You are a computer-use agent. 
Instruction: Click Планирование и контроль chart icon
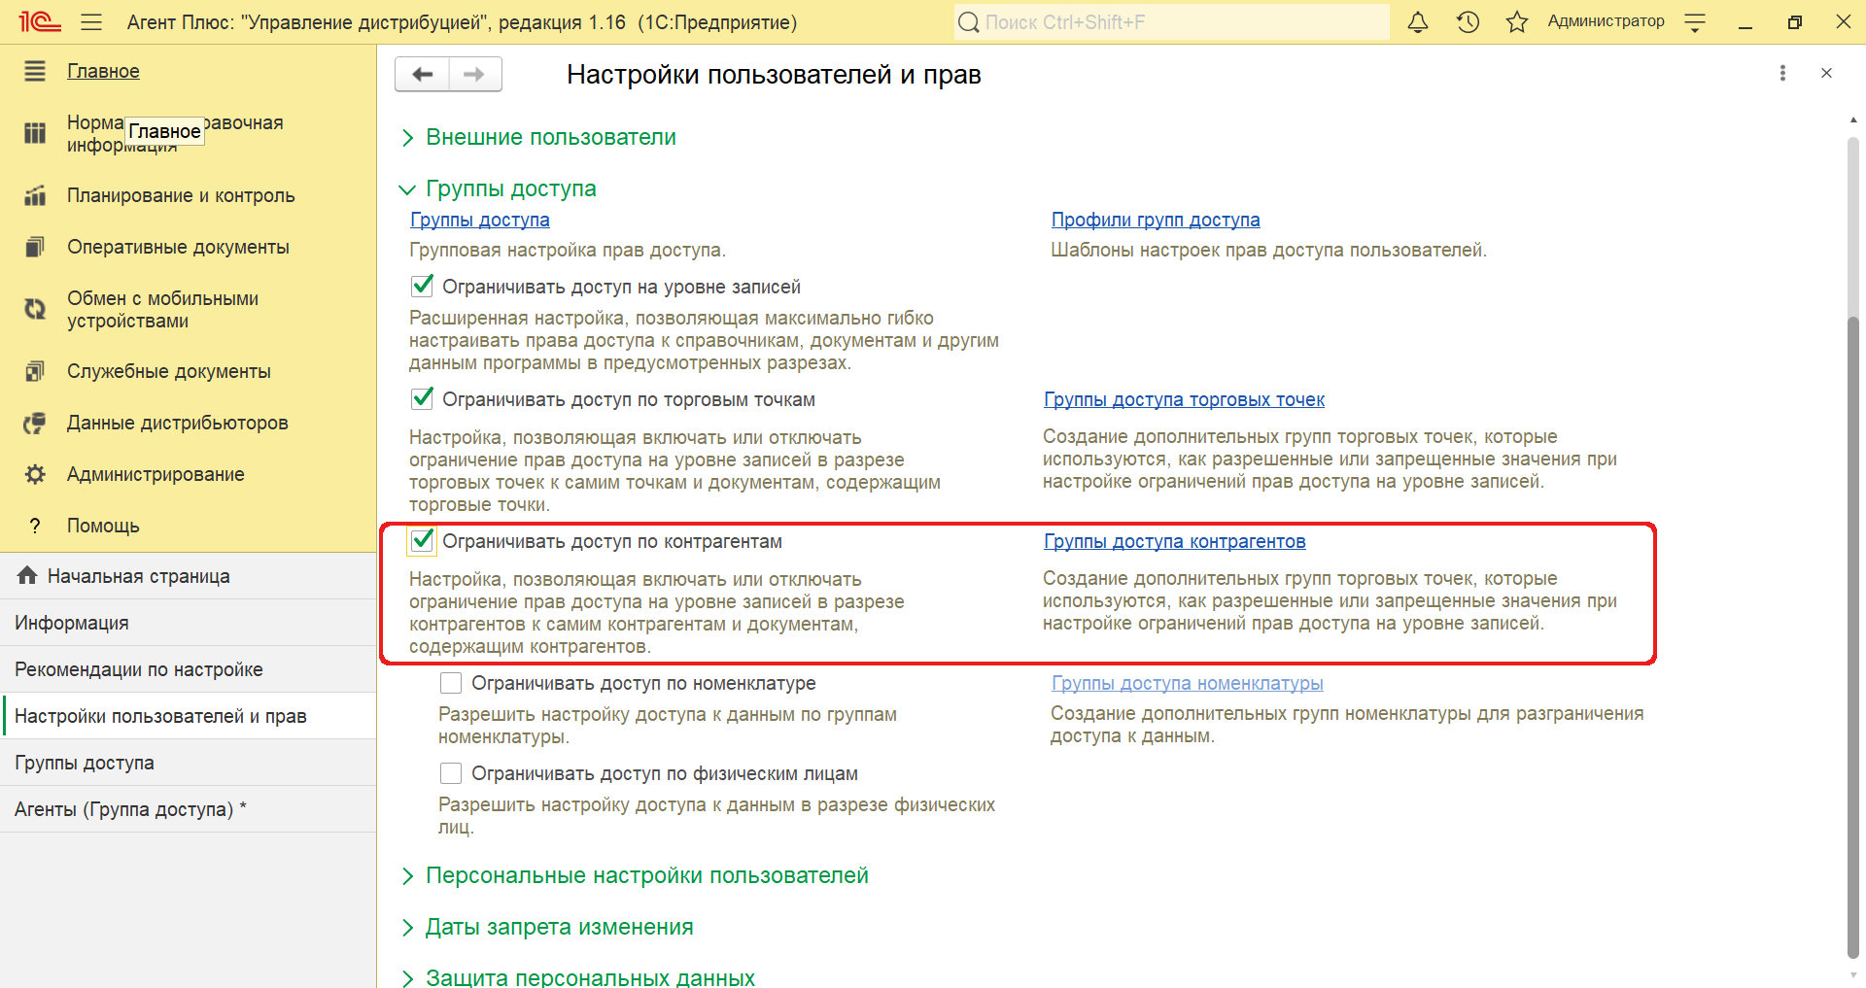(35, 195)
